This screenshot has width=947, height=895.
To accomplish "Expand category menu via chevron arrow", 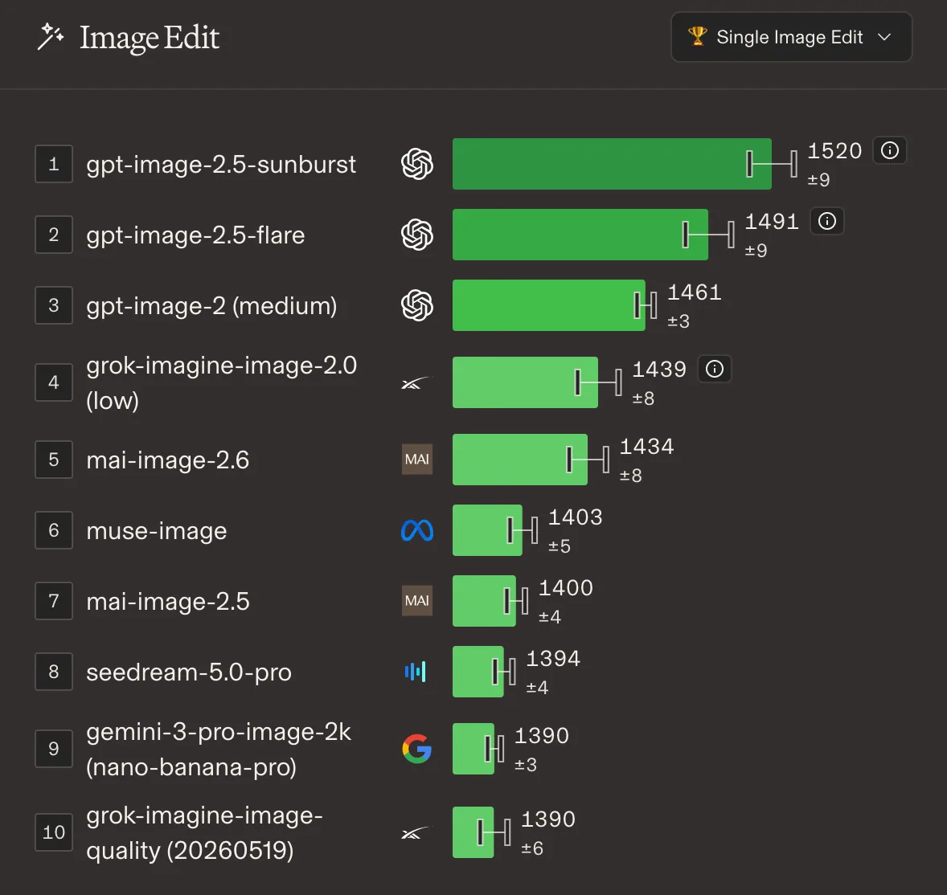I will coord(884,38).
